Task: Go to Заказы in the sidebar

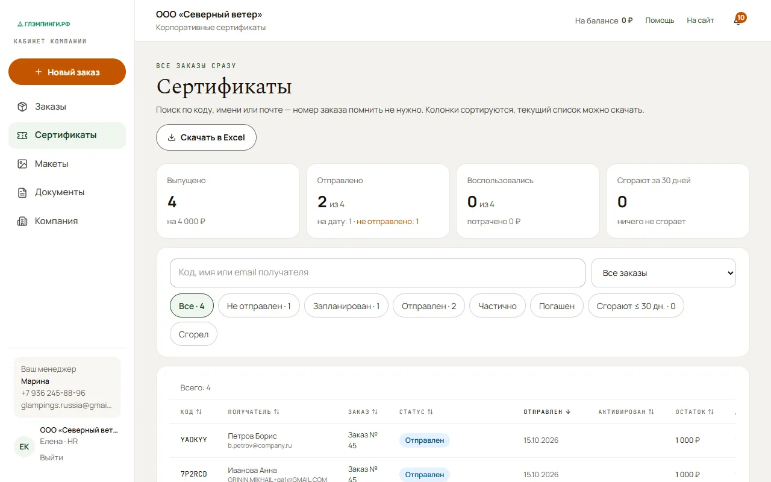Action: 67,107
